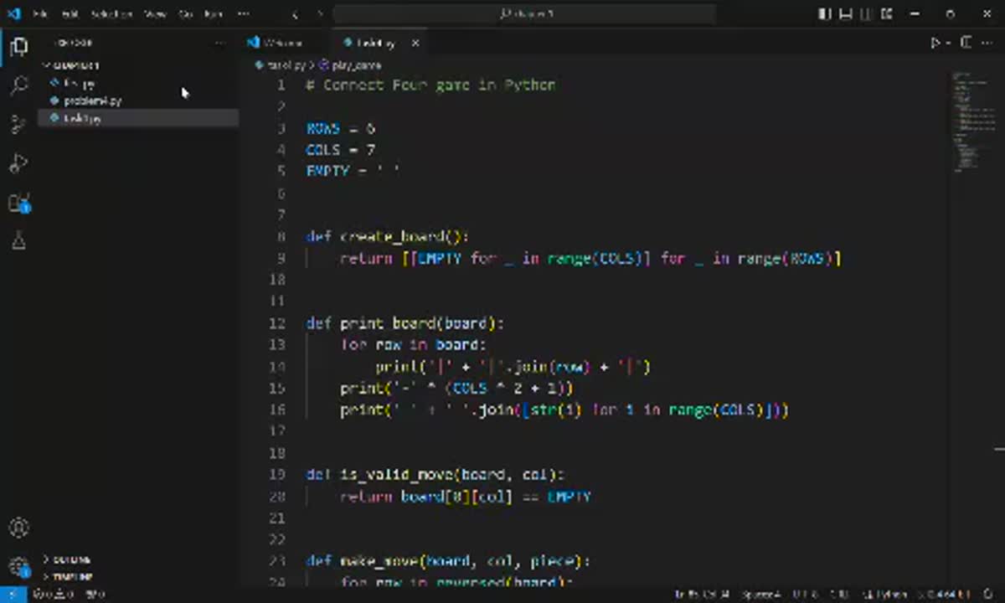
Task: Open the run Python file dropdown arrow
Action: [948, 43]
